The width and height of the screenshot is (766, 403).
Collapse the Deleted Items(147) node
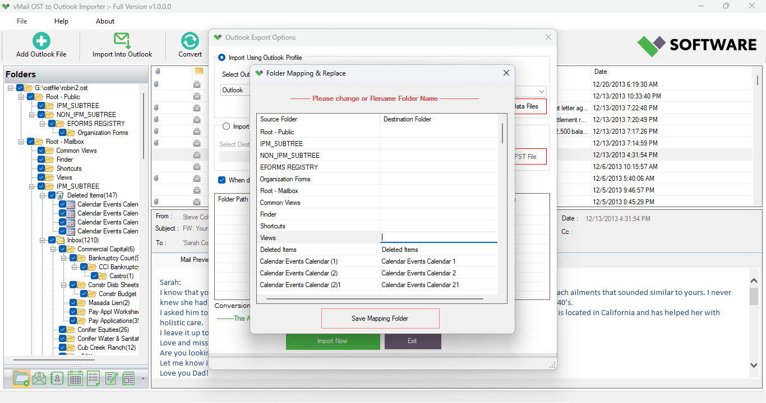[43, 195]
